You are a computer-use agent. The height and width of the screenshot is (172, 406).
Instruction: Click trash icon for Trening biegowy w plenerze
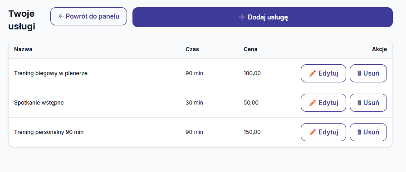[359, 73]
